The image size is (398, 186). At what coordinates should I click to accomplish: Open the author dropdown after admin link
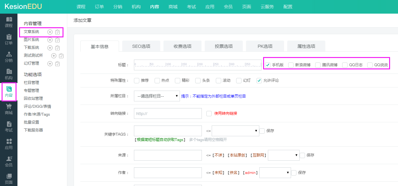[275, 173]
